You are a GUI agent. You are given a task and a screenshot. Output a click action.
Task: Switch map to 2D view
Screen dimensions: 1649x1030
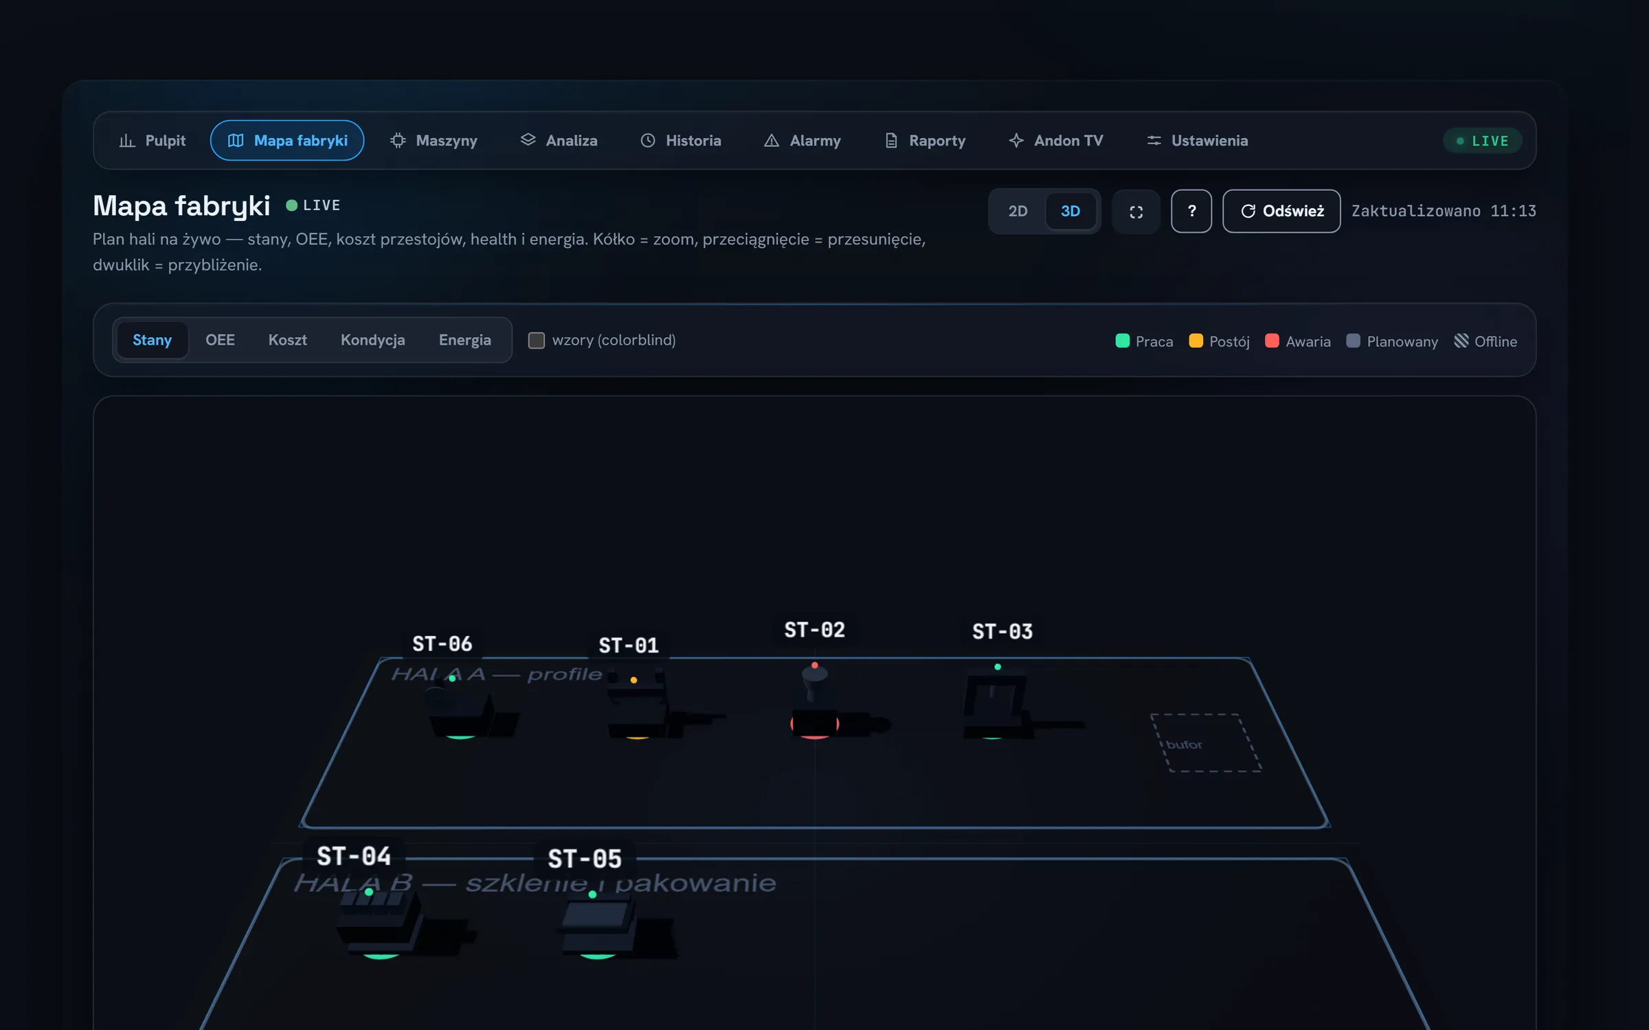click(x=1018, y=211)
